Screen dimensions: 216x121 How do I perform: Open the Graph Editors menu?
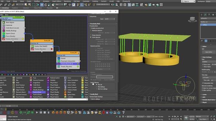(57, 1)
